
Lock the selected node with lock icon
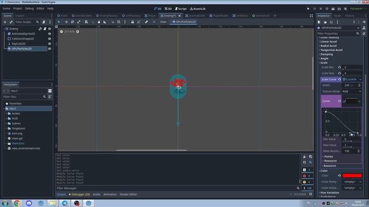coord(133,22)
